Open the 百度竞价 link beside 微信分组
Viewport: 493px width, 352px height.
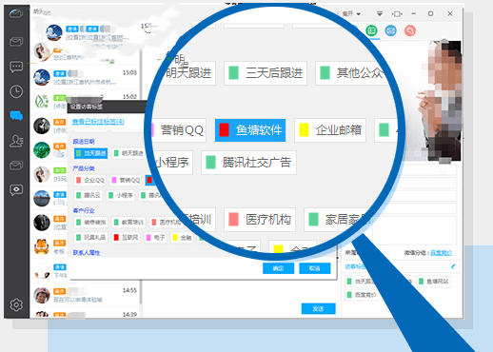tap(441, 253)
